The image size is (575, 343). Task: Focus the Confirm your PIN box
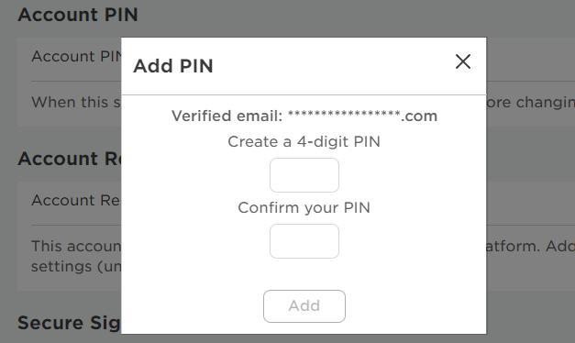click(304, 241)
